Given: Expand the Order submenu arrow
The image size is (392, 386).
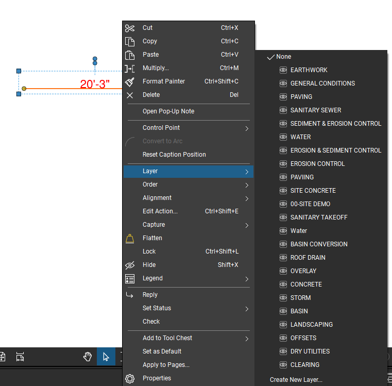Looking at the screenshot, I should point(247,185).
